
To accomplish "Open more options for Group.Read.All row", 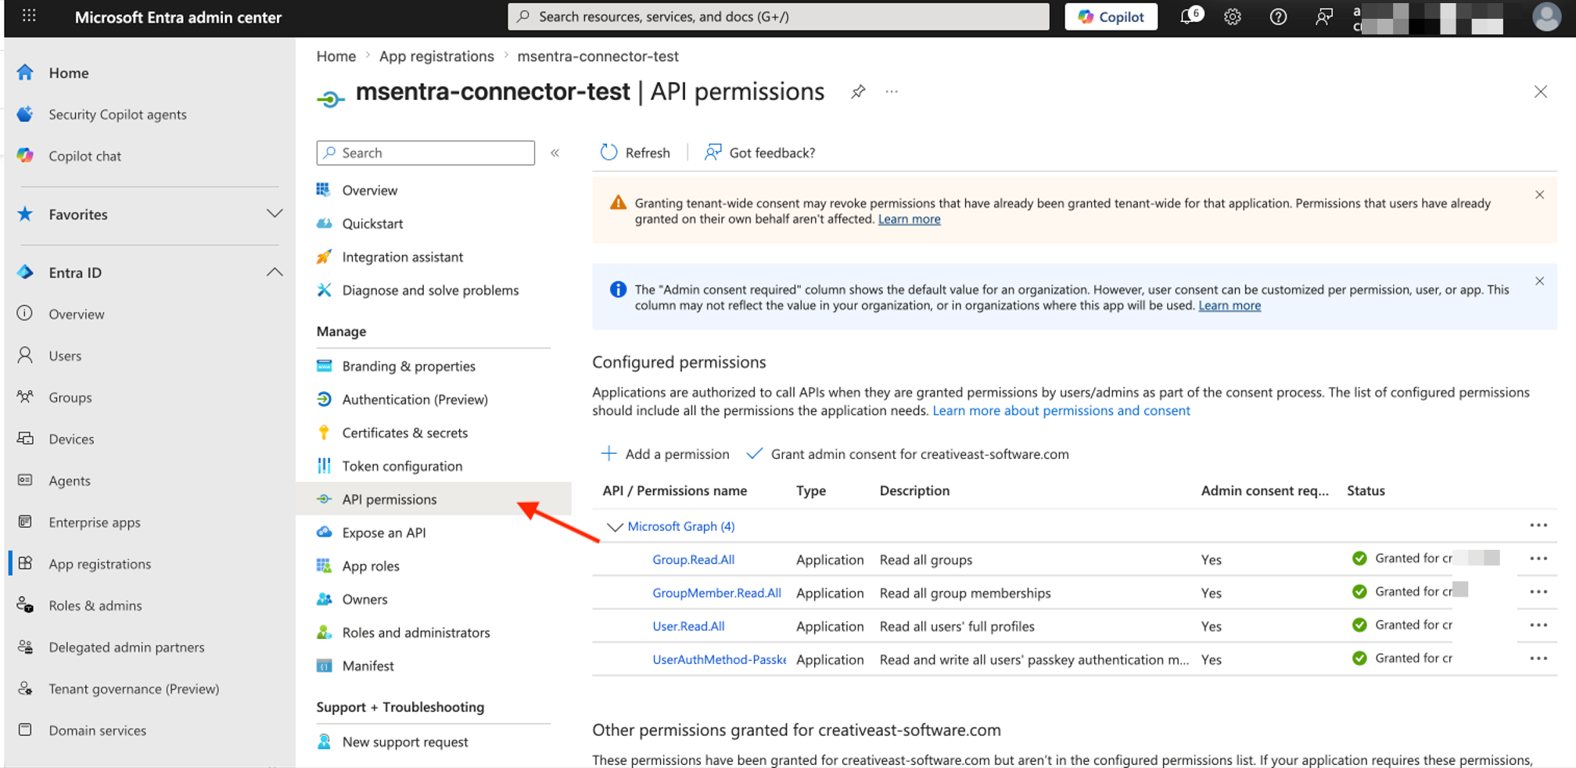I will (1538, 558).
